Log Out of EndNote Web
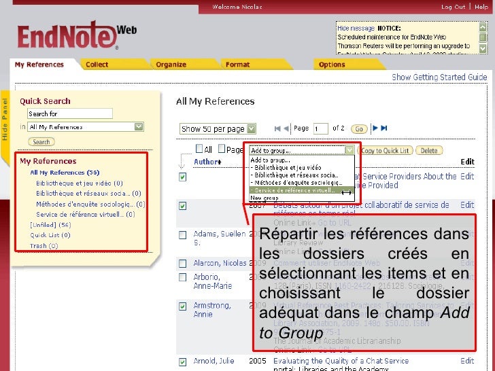 pos(453,7)
